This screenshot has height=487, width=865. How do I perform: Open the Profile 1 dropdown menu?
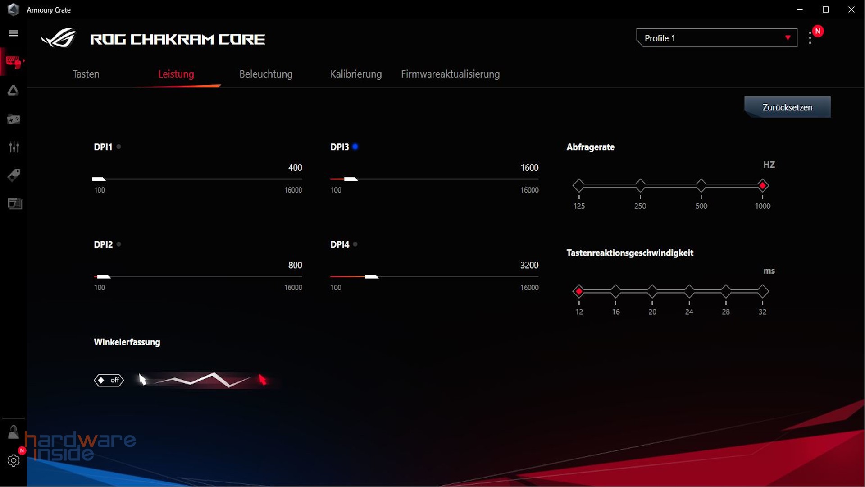(787, 38)
